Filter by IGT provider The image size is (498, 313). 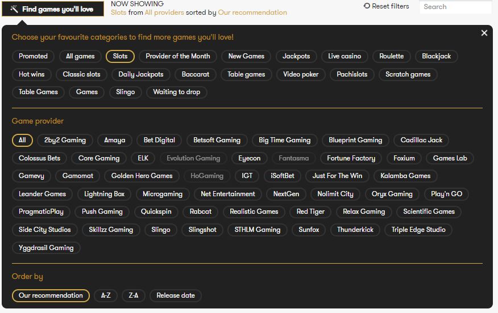point(247,176)
